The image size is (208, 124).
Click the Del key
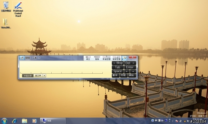pyautogui.click(x=130, y=63)
